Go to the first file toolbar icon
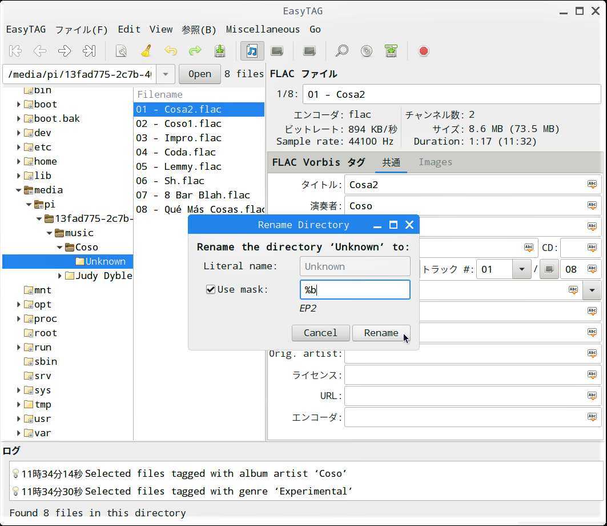Screen dimensions: 607x526 pos(15,51)
